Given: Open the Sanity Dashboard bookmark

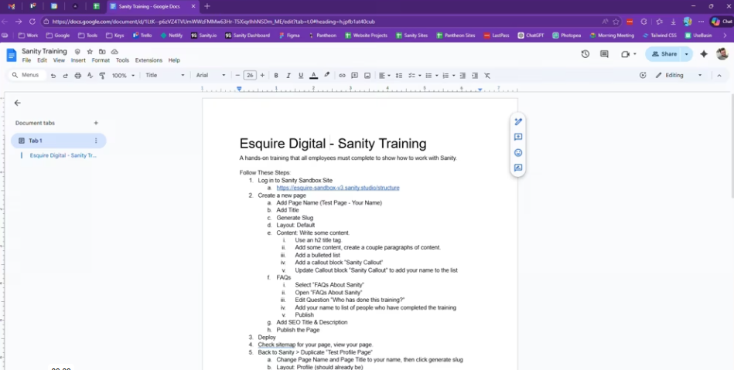Looking at the screenshot, I should (x=248, y=35).
